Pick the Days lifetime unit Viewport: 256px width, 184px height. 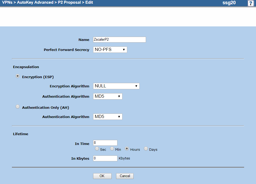click(x=146, y=149)
